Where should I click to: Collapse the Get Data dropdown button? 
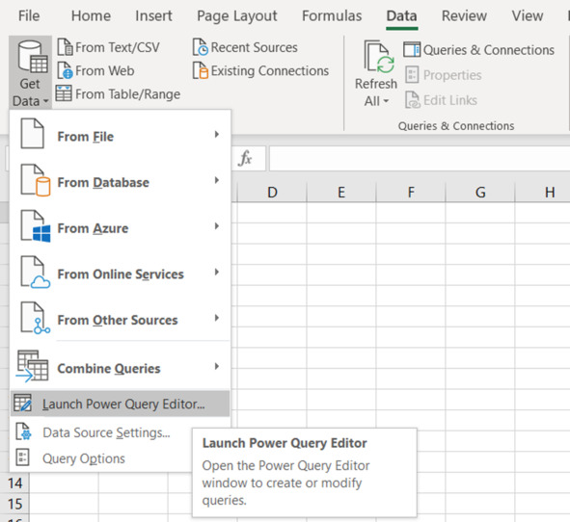pyautogui.click(x=30, y=72)
